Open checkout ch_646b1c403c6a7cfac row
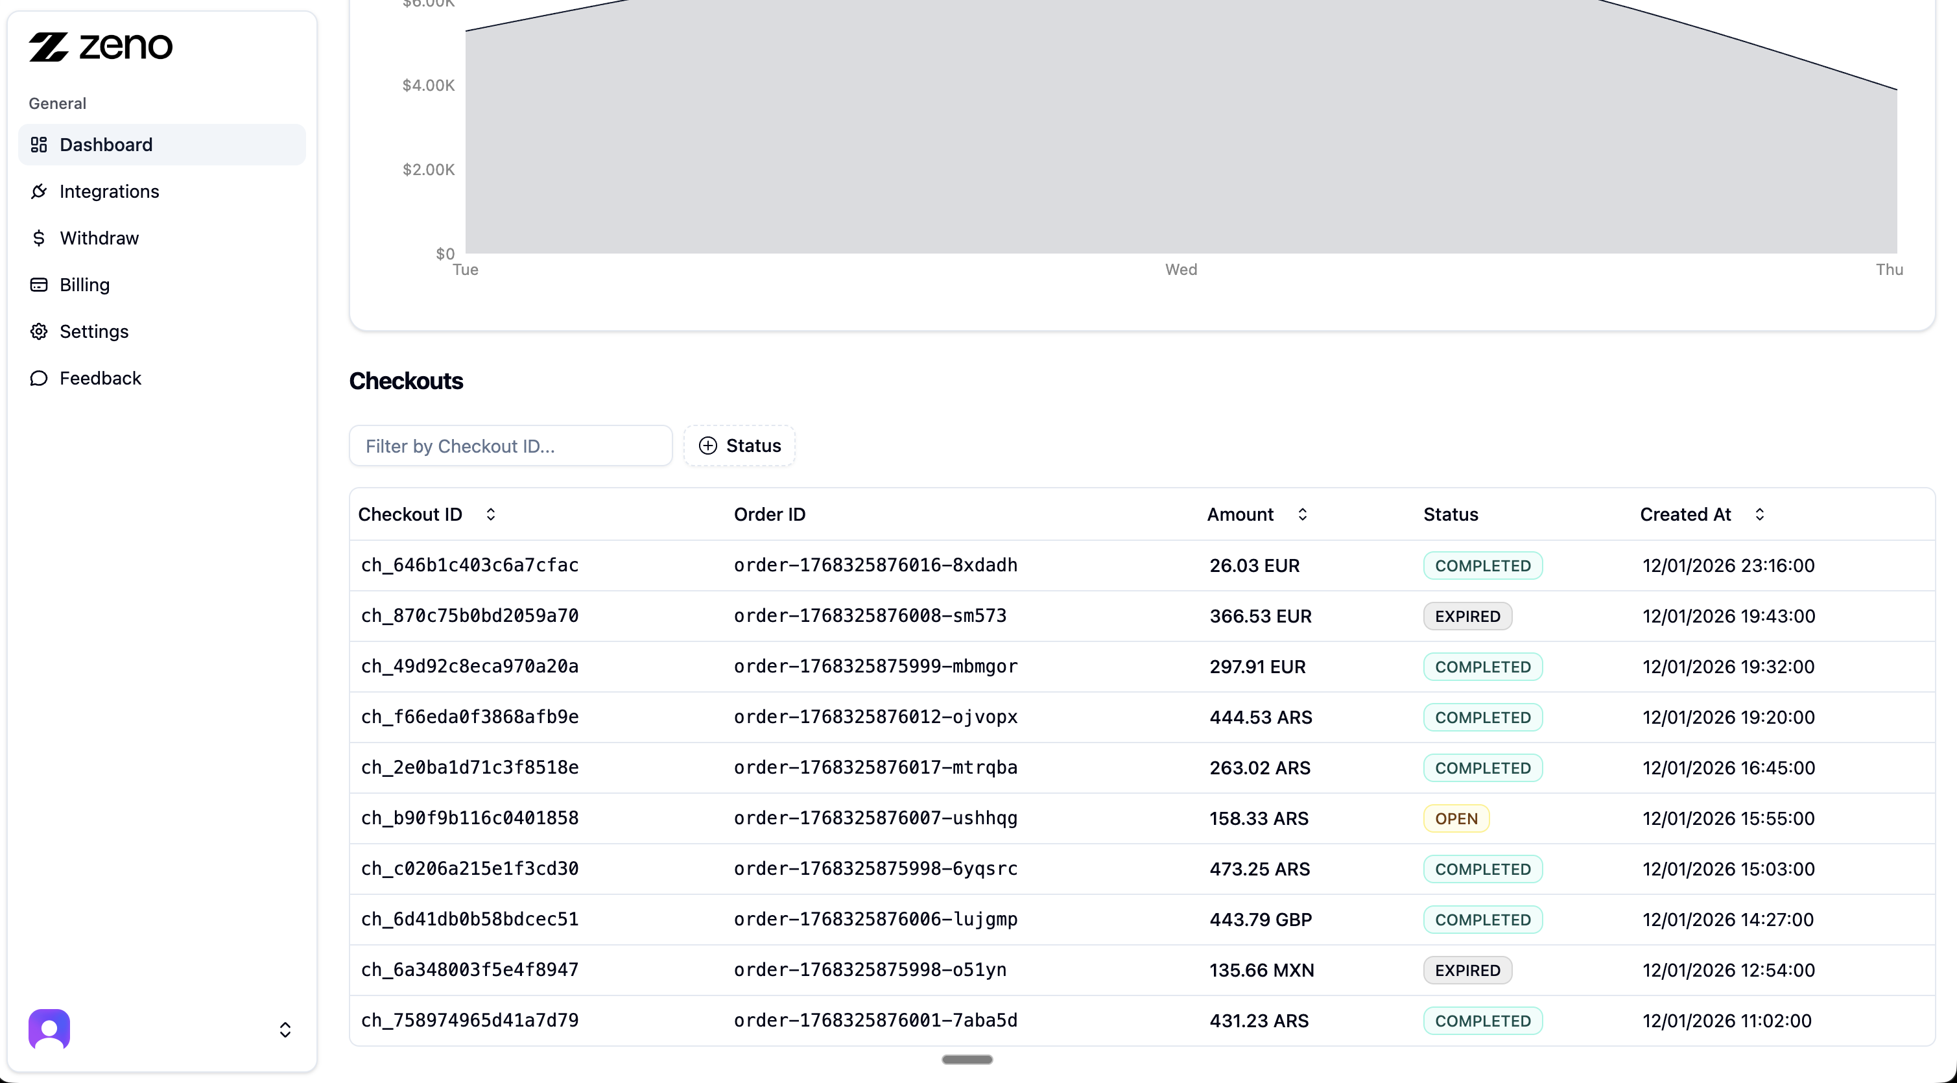Viewport: 1957px width, 1083px height. click(469, 565)
